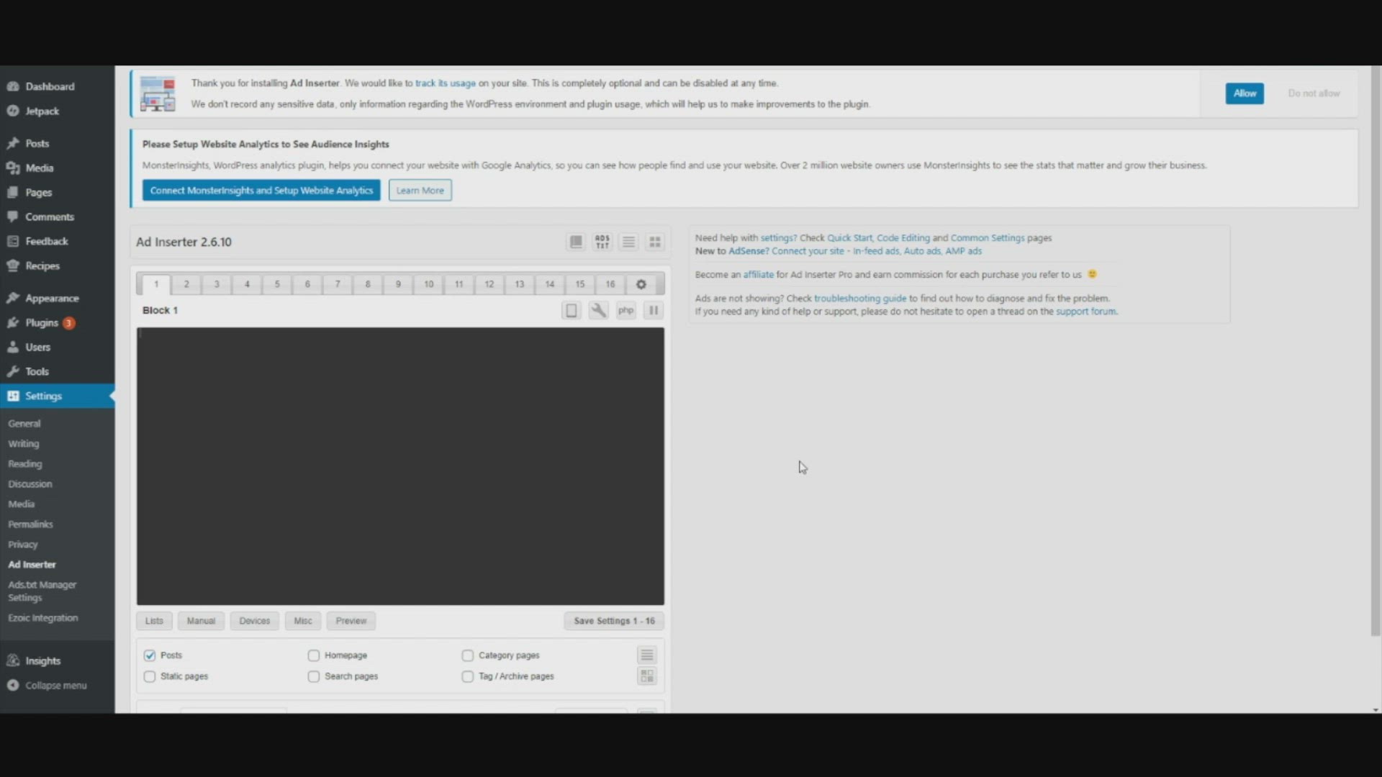Click the grid blocks icon in header
This screenshot has width=1382, height=777.
point(654,242)
